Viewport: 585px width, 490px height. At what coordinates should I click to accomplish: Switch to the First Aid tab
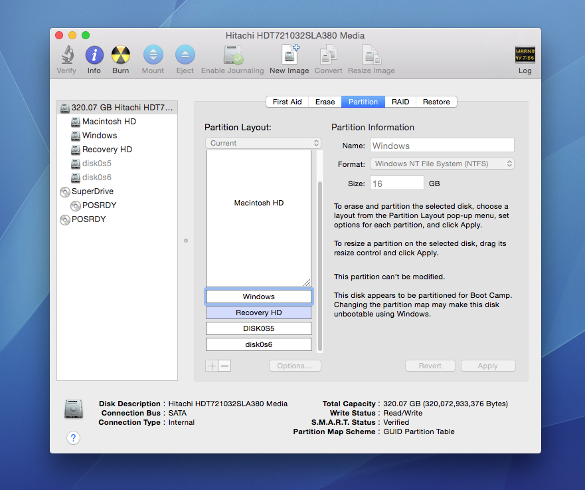287,102
